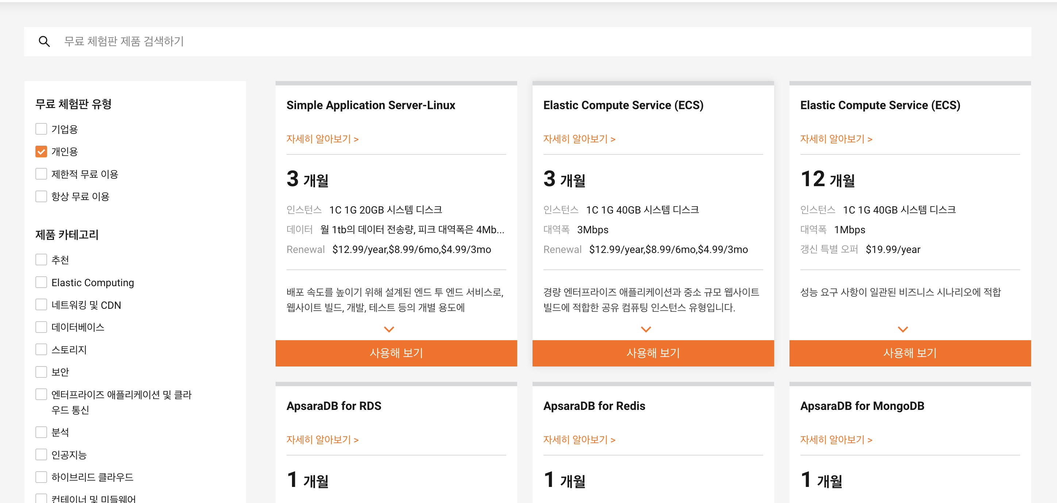Open 자세히 알아보기 for 12개월 ECS card
Image resolution: width=1057 pixels, height=503 pixels.
coord(836,139)
